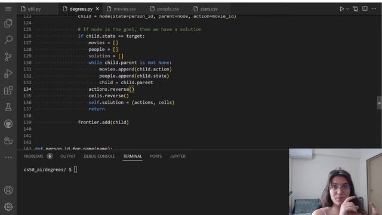Close the degrees.py tab
382x215 pixels.
click(x=97, y=9)
